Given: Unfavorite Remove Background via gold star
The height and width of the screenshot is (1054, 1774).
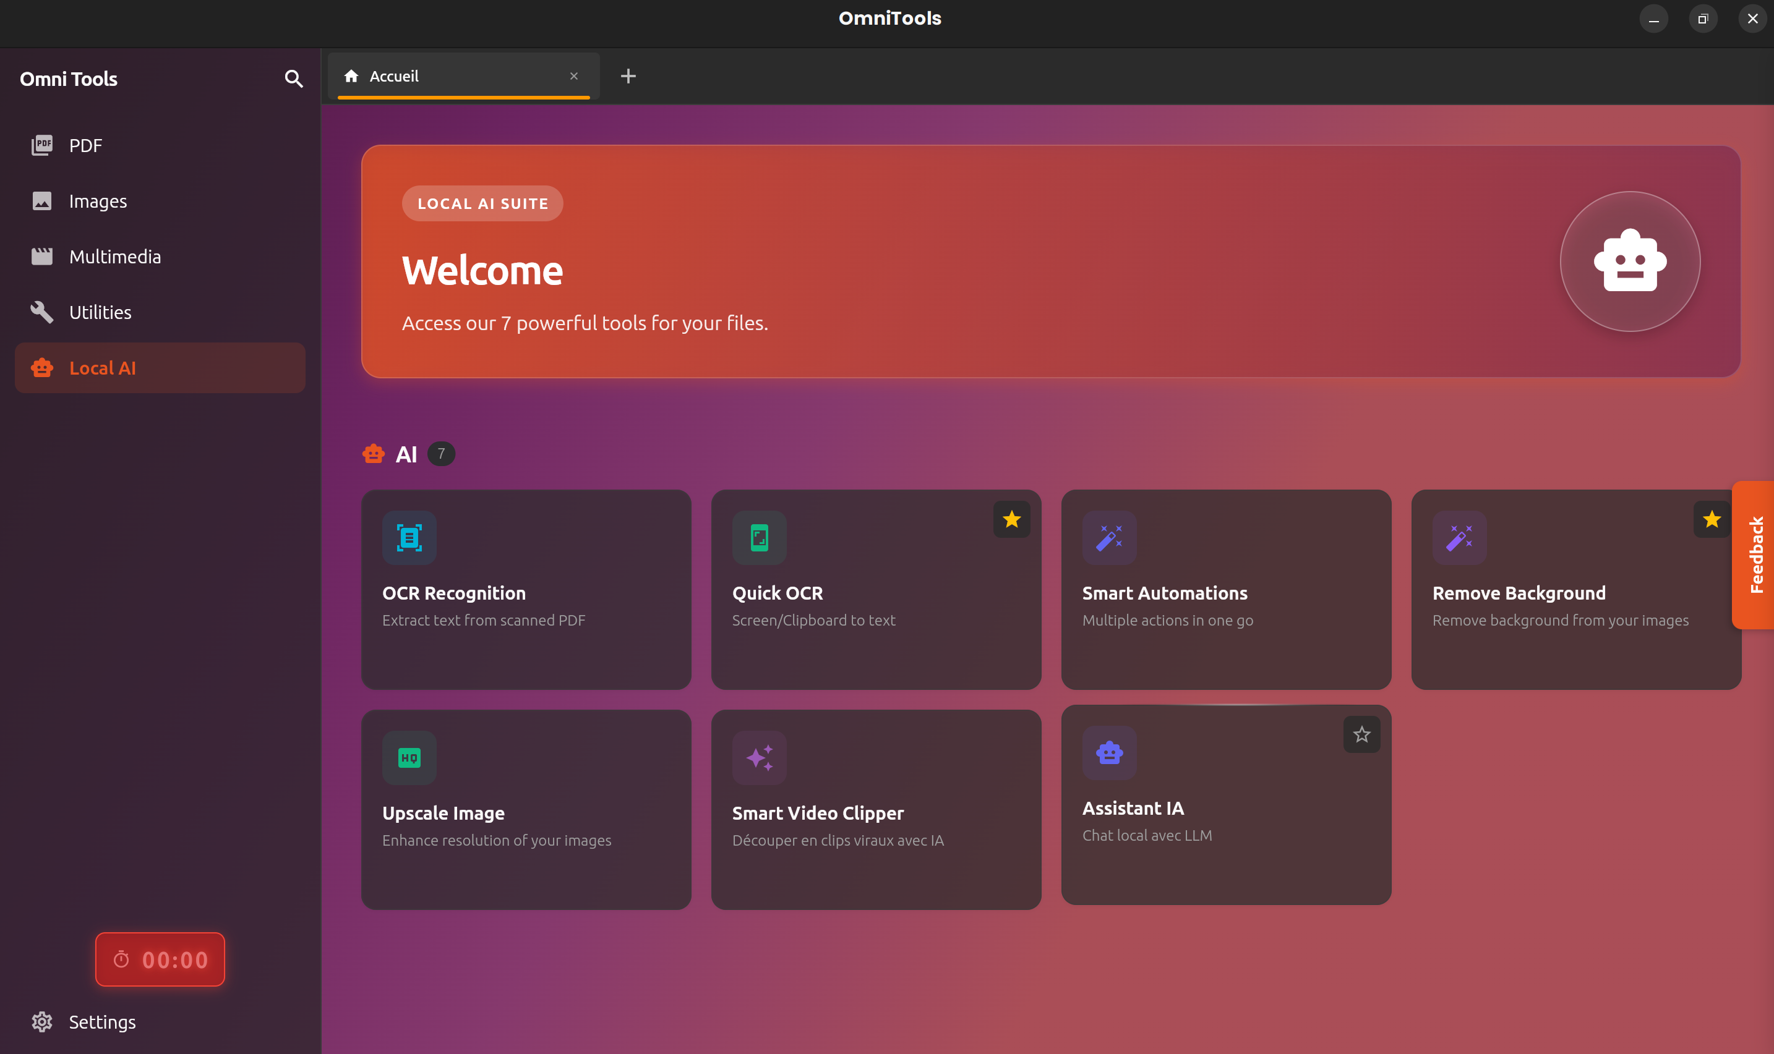Looking at the screenshot, I should (x=1711, y=519).
